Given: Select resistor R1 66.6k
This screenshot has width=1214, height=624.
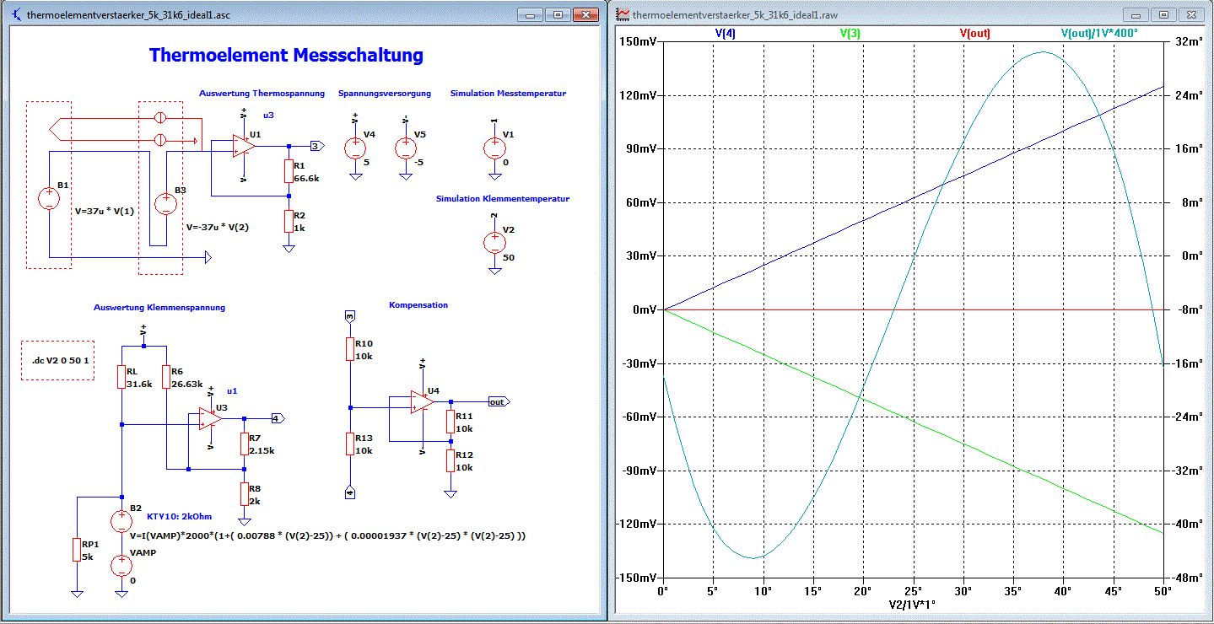Looking at the screenshot, I should coord(289,171).
